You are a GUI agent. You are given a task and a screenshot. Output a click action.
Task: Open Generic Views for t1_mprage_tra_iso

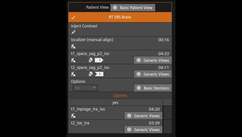(143, 116)
